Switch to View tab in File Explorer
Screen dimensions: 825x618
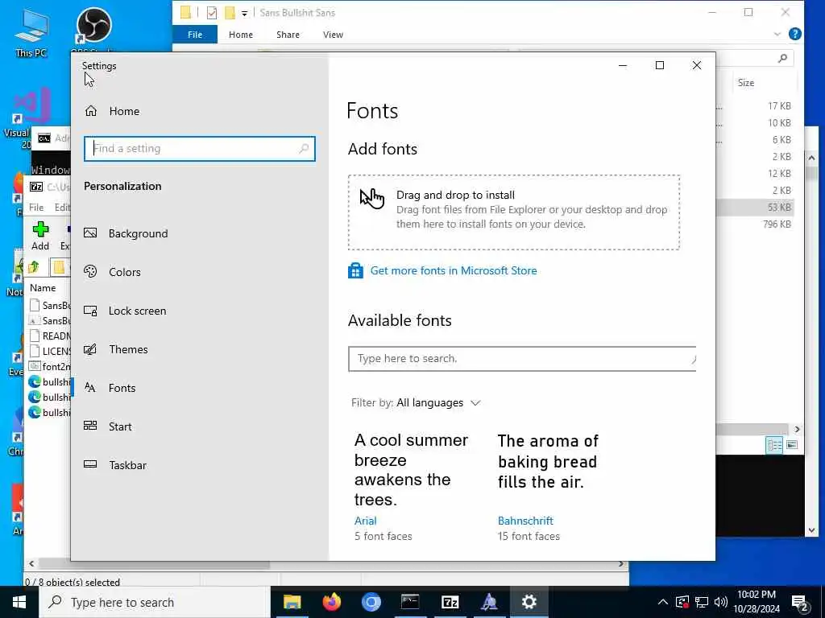[333, 35]
